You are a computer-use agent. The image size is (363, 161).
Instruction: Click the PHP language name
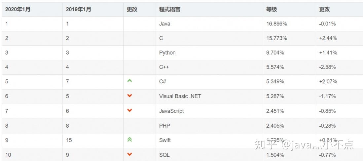pos(165,126)
